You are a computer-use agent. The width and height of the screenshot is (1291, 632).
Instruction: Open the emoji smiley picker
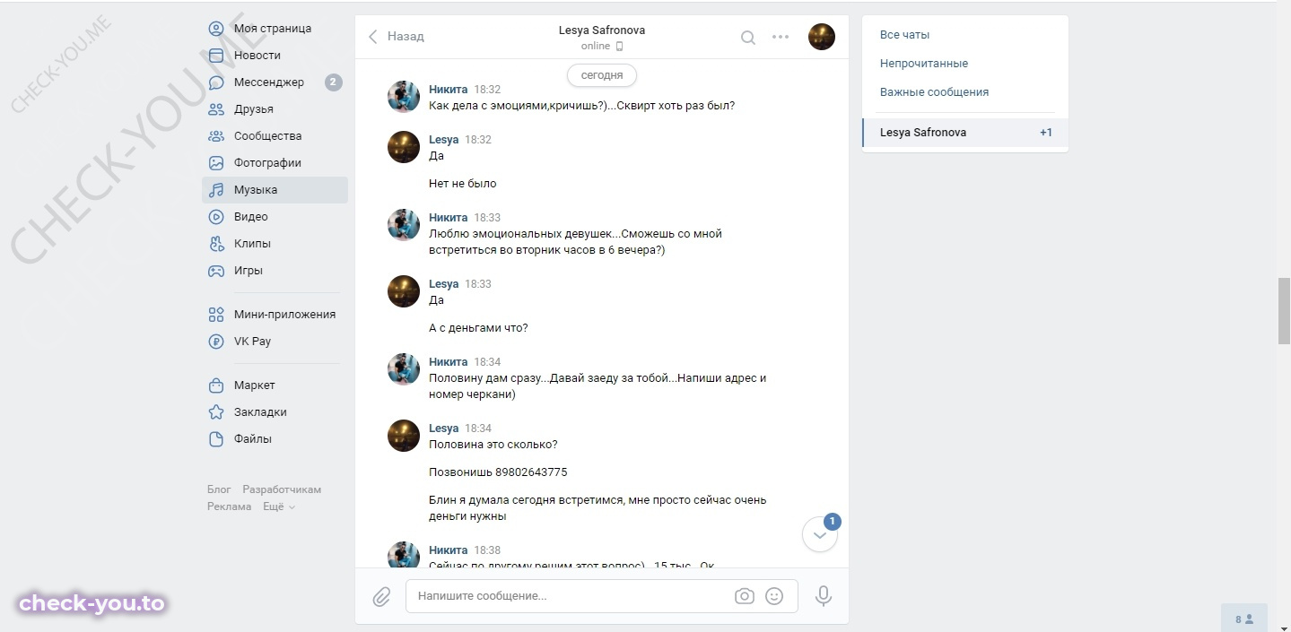(774, 596)
